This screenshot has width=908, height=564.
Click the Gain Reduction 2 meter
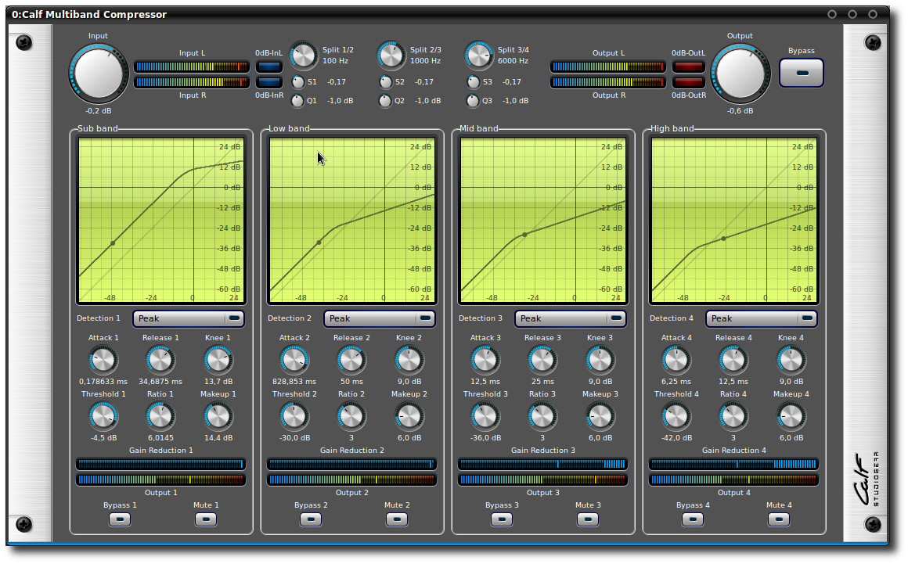pos(351,464)
